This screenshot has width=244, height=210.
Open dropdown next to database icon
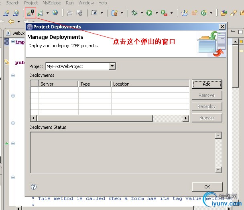tap(122, 13)
